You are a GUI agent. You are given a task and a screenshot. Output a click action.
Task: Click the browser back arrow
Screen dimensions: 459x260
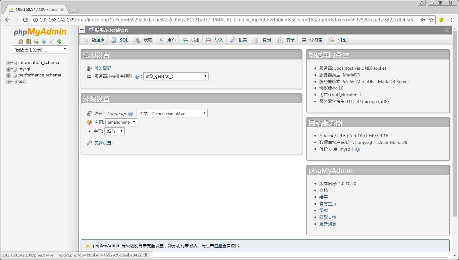7,20
